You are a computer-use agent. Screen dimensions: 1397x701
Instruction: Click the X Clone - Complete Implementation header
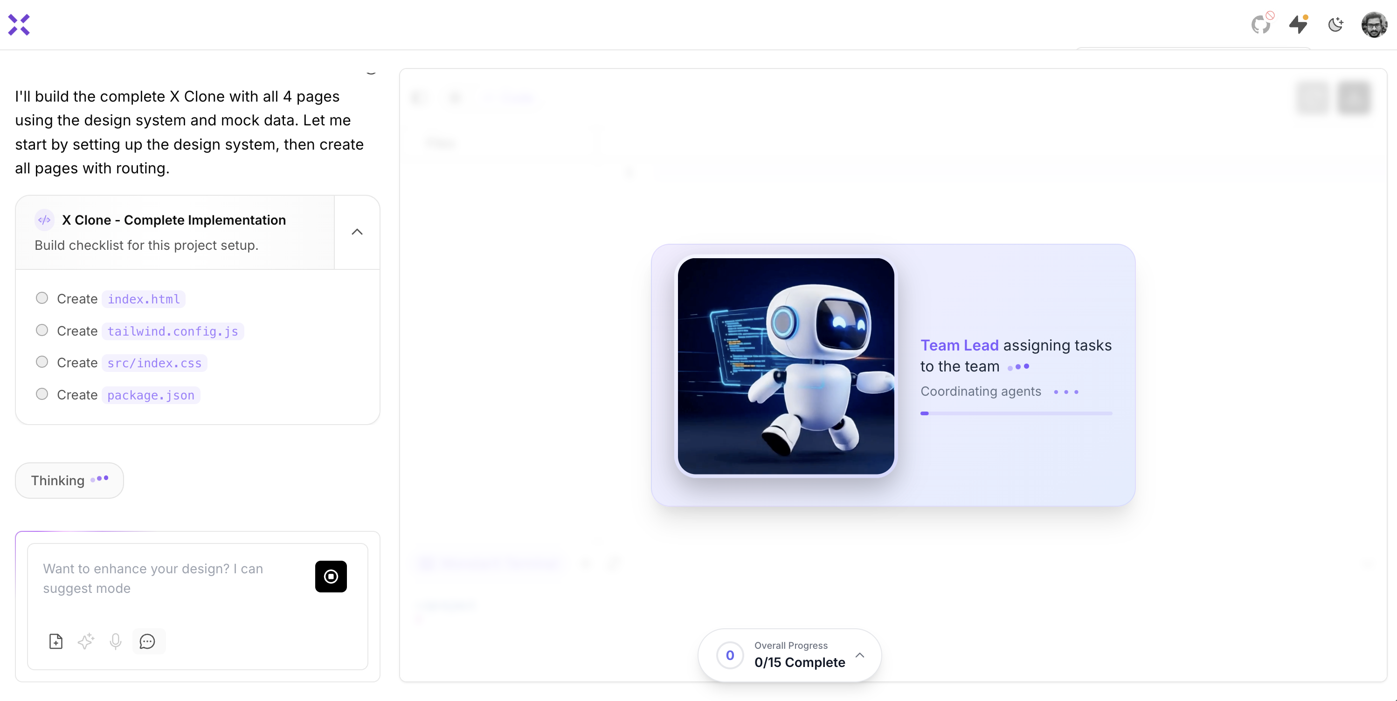[173, 220]
